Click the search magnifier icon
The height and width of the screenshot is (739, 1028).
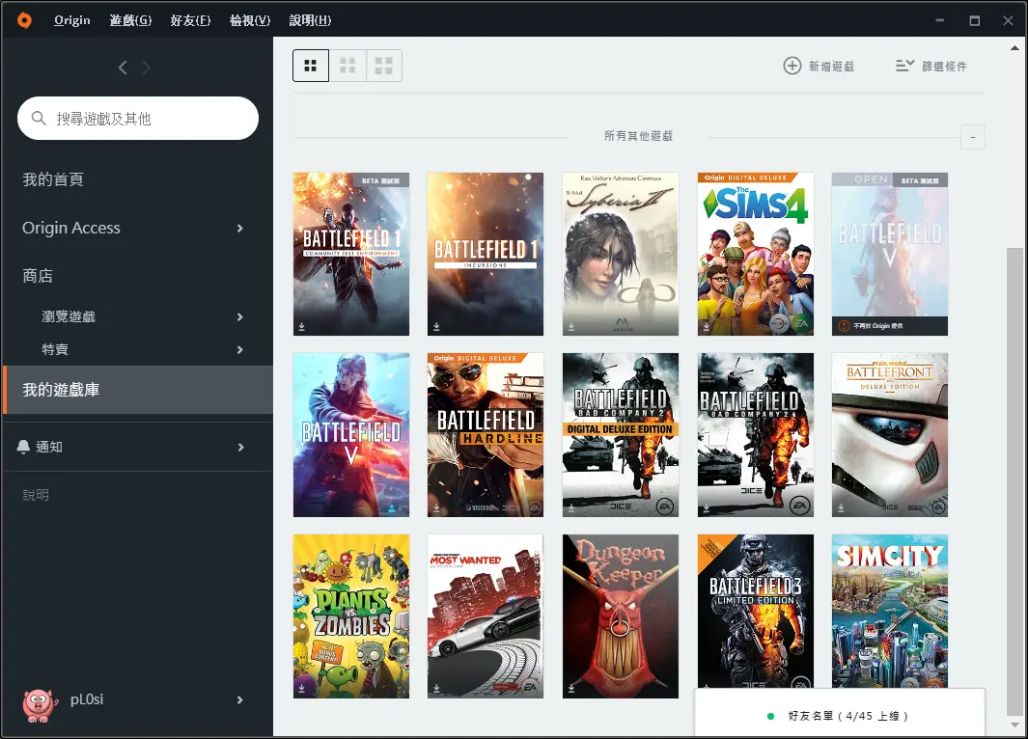pos(39,118)
